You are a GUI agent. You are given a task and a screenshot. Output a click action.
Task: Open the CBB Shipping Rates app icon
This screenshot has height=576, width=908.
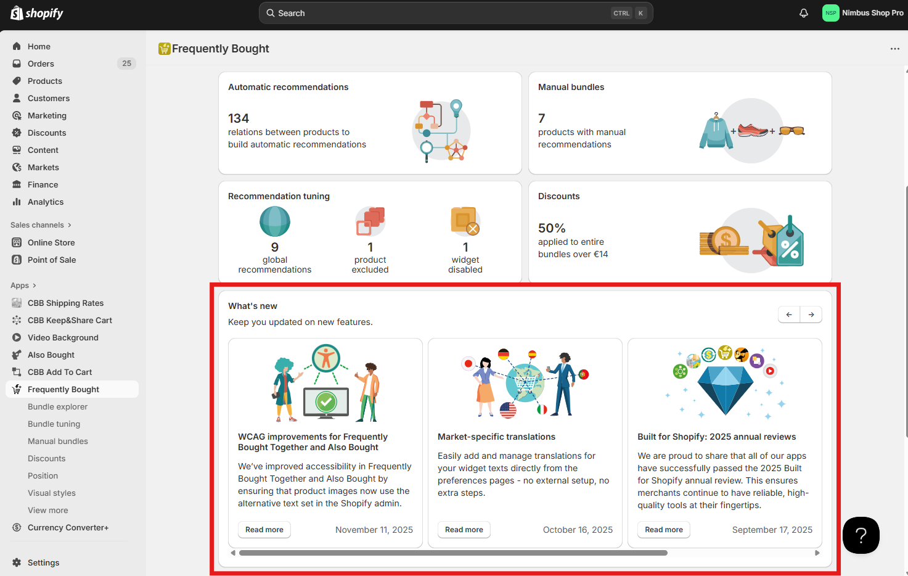(17, 303)
